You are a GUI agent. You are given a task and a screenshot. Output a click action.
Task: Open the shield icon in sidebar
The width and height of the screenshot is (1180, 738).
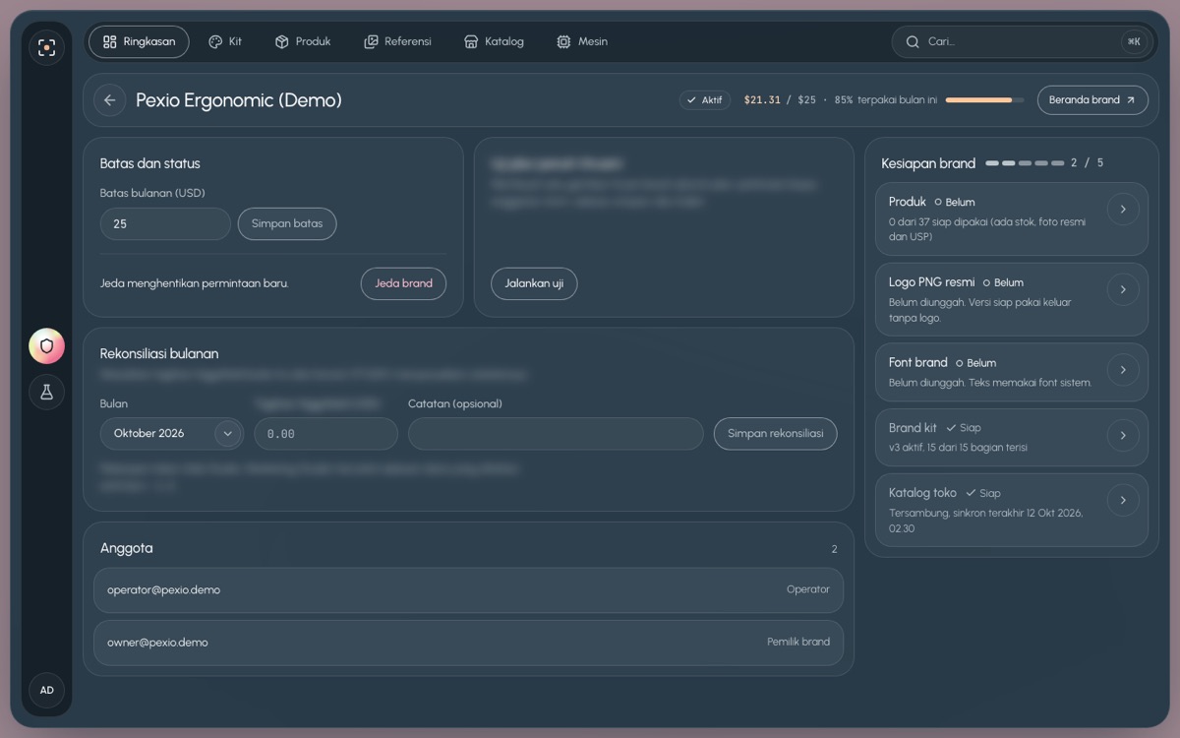tap(46, 346)
